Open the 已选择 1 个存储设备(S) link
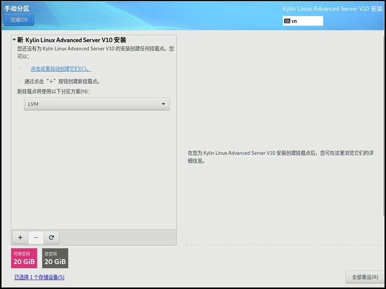 tap(39, 277)
